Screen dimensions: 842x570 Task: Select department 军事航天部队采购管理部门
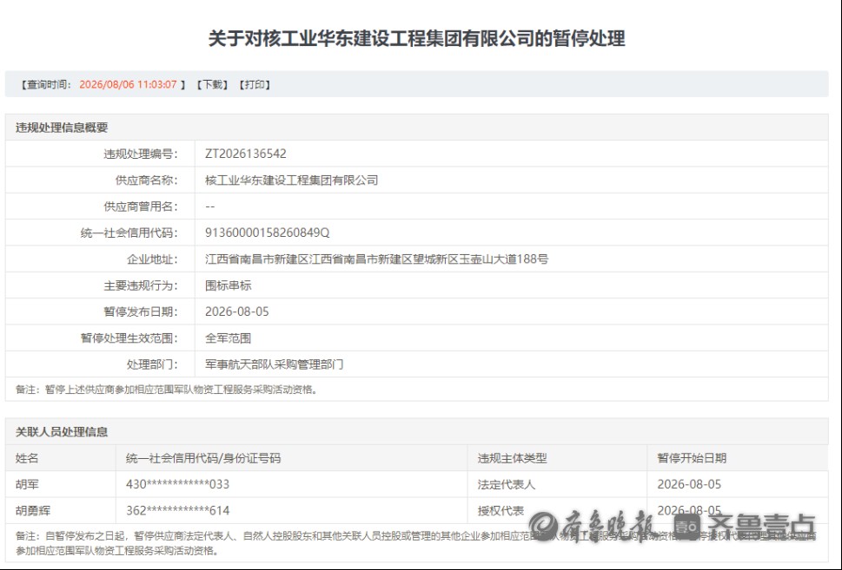point(275,364)
